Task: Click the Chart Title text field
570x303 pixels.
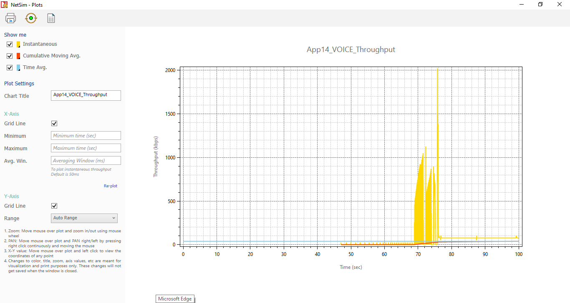Action: 86,95
